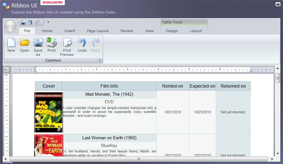Click the Table Tools context label
The height and width of the screenshot is (164, 283).
(172, 22)
